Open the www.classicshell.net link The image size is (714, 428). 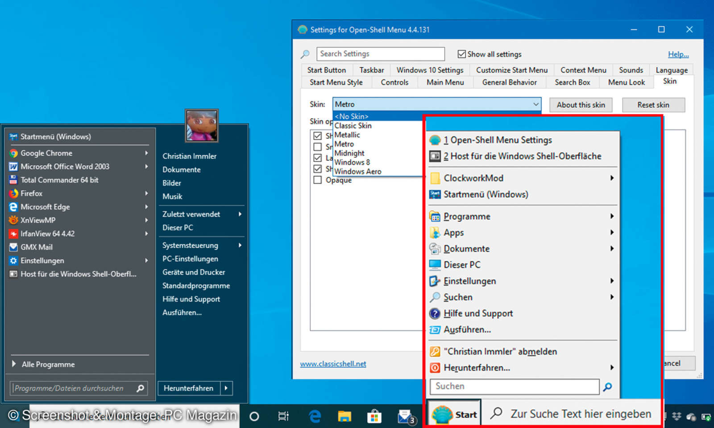pos(333,363)
